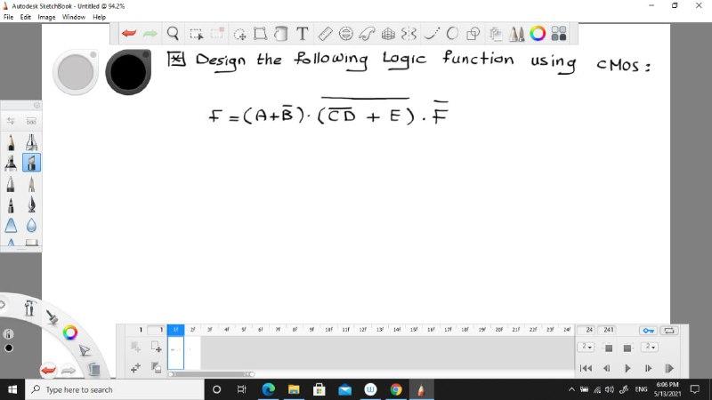This screenshot has width=712, height=400.
Task: Open Google Chrome from the taskbar
Action: point(395,389)
